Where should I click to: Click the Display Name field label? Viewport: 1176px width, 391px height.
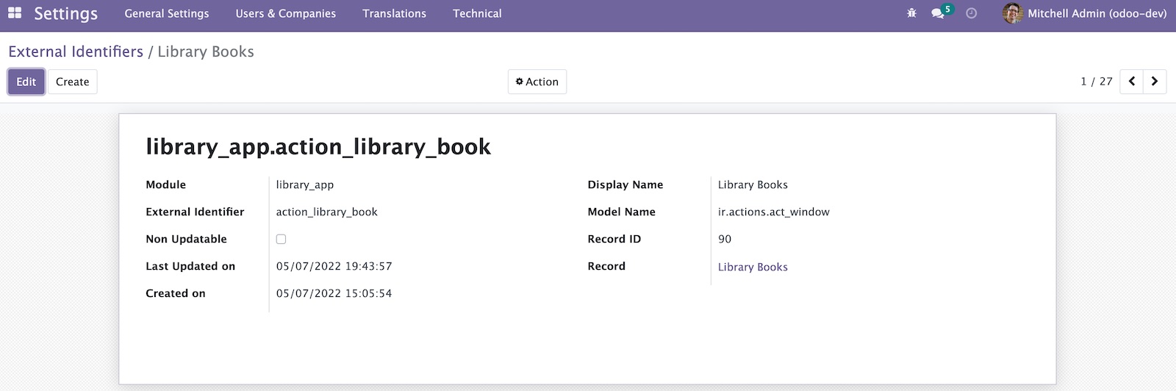[x=625, y=184]
